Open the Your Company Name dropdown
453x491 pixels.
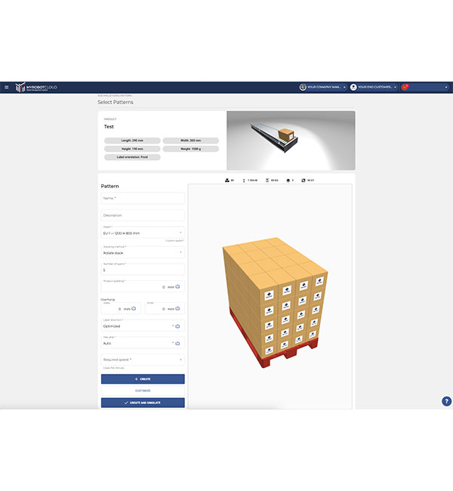point(323,88)
